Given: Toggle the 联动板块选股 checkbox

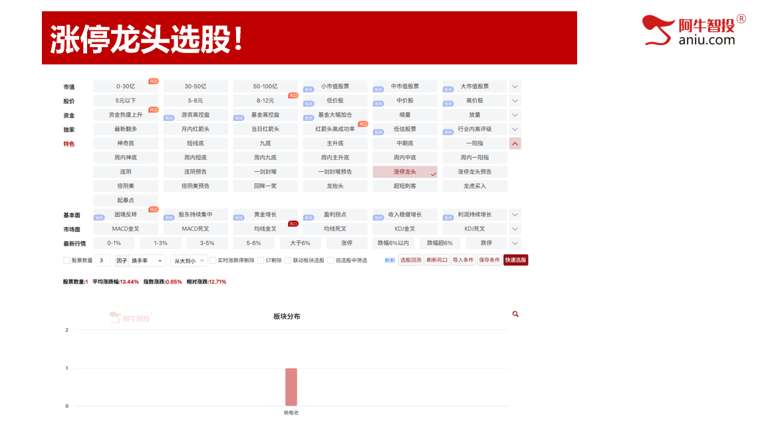Looking at the screenshot, I should point(288,260).
